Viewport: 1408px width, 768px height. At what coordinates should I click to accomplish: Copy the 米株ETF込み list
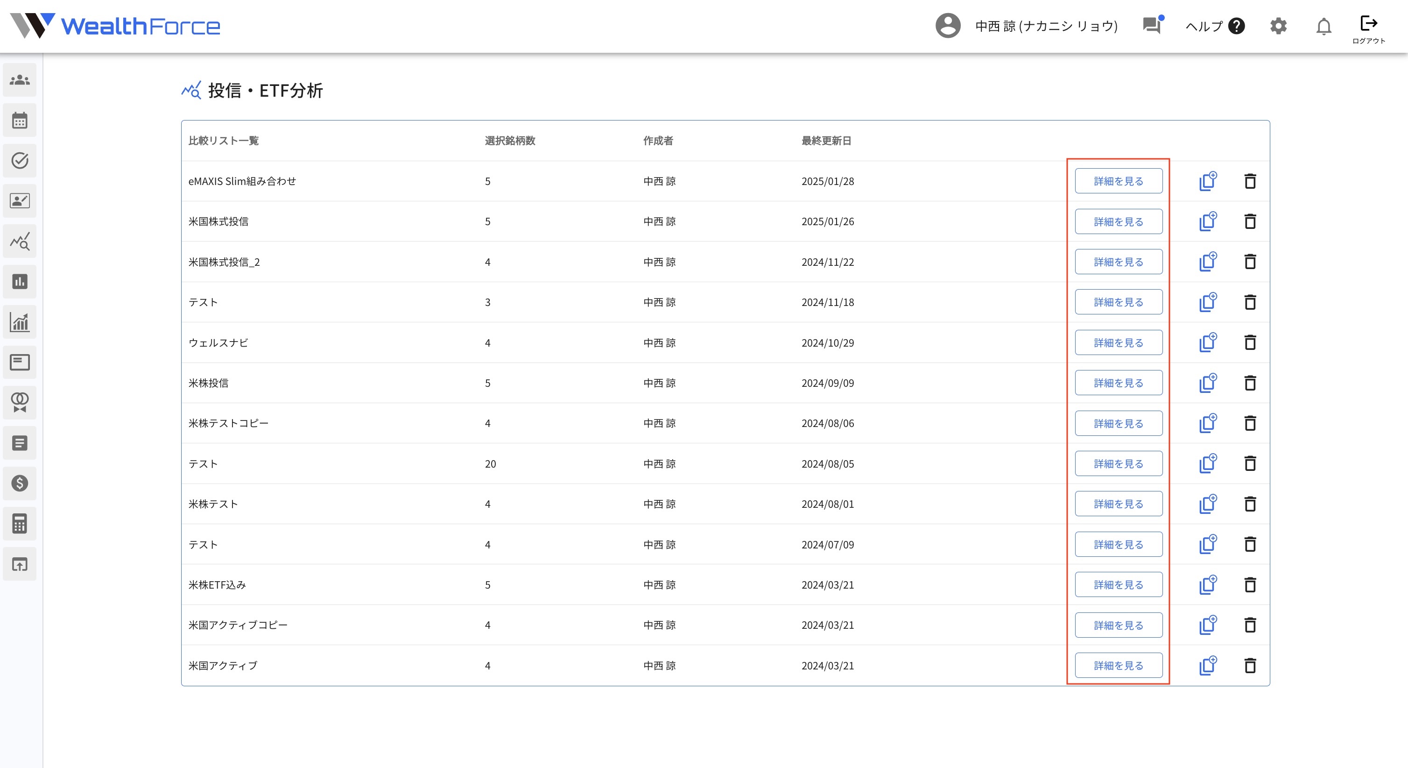tap(1208, 585)
